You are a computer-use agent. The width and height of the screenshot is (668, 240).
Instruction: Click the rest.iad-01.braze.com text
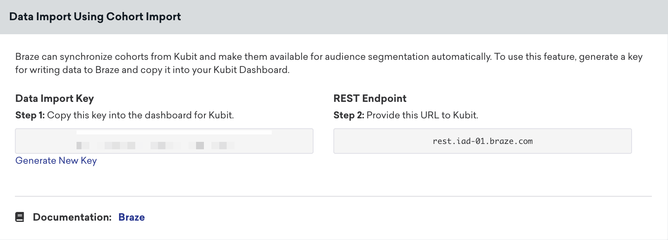(482, 141)
